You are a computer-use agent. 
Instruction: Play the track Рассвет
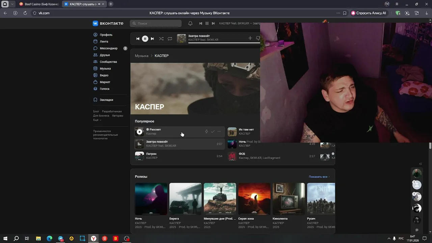[x=139, y=132]
